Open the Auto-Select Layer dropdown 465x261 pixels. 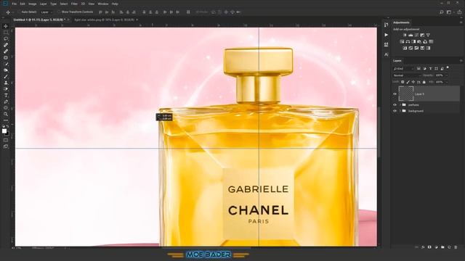pyautogui.click(x=46, y=12)
